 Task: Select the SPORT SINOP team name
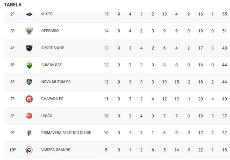click(x=52, y=48)
